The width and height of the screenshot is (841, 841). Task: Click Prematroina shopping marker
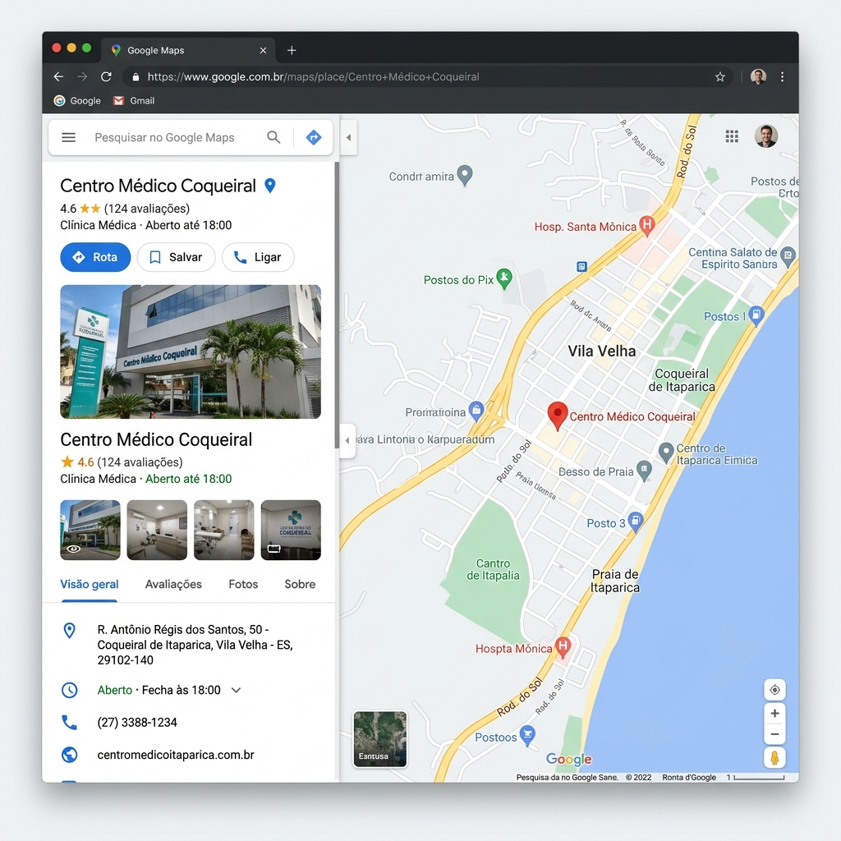476,411
